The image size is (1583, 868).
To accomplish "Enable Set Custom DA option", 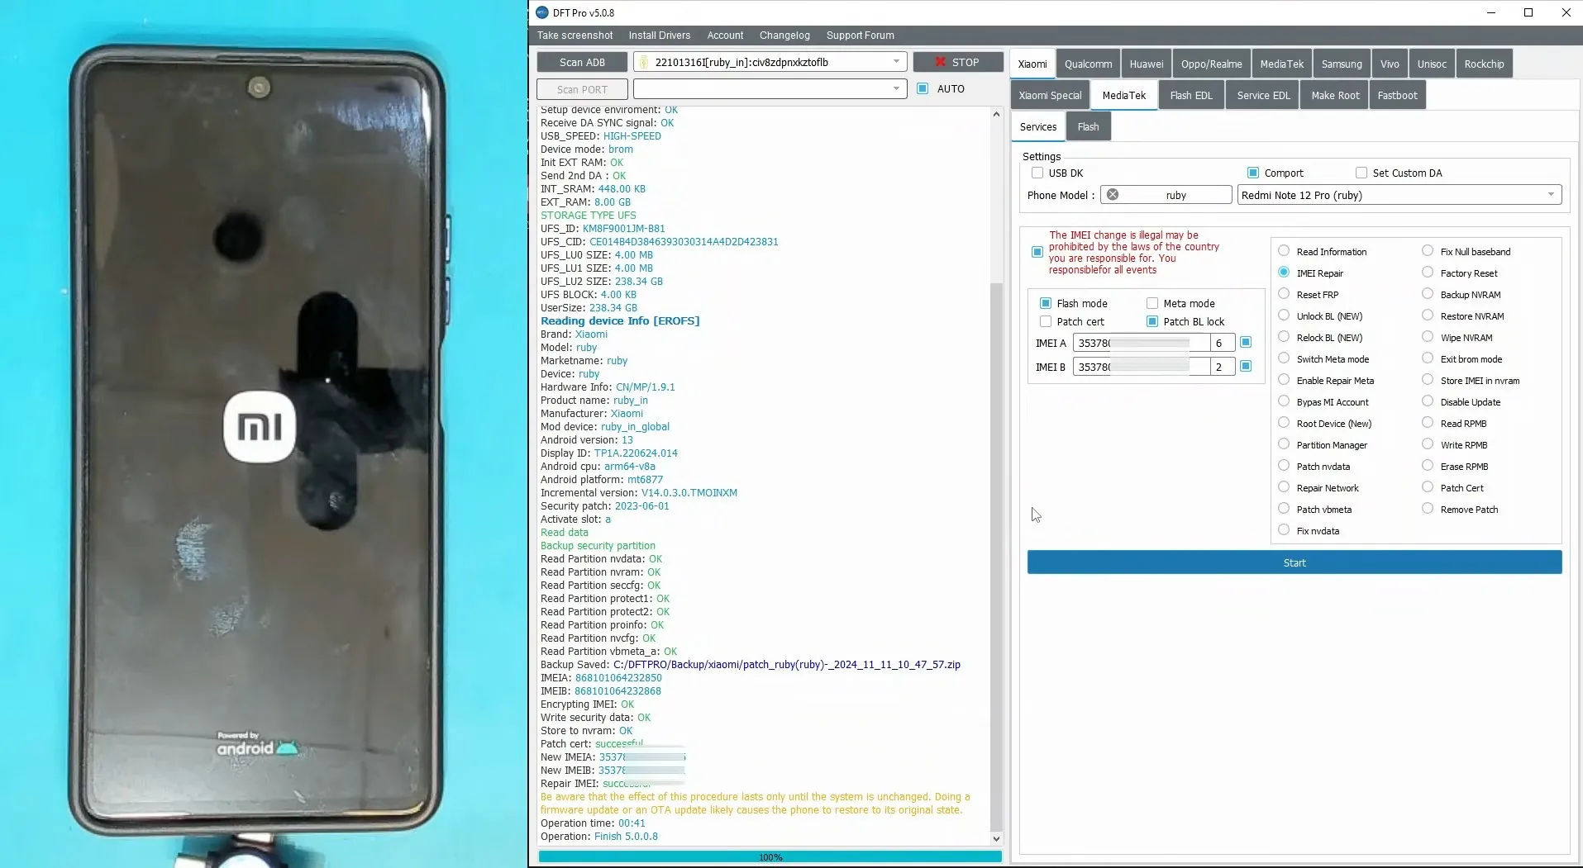I will [1361, 173].
